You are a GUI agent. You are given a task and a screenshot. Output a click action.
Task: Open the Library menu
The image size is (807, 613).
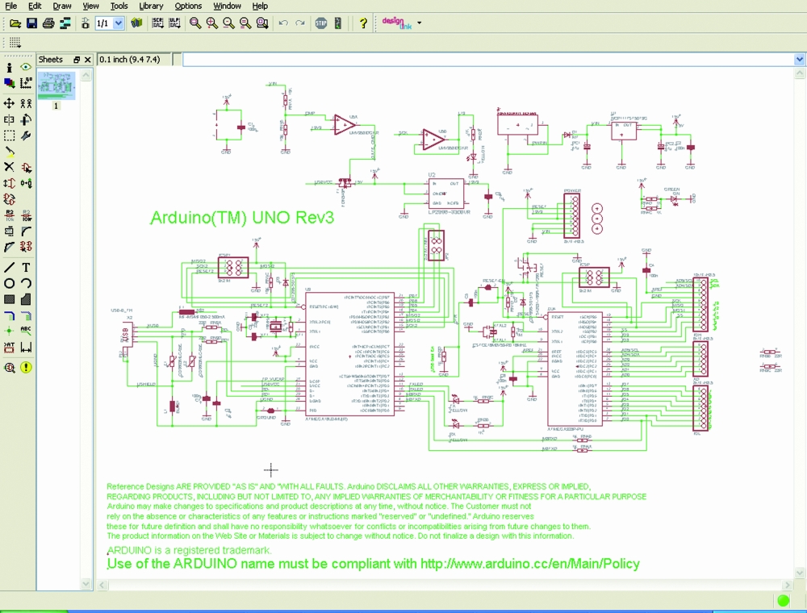(151, 6)
